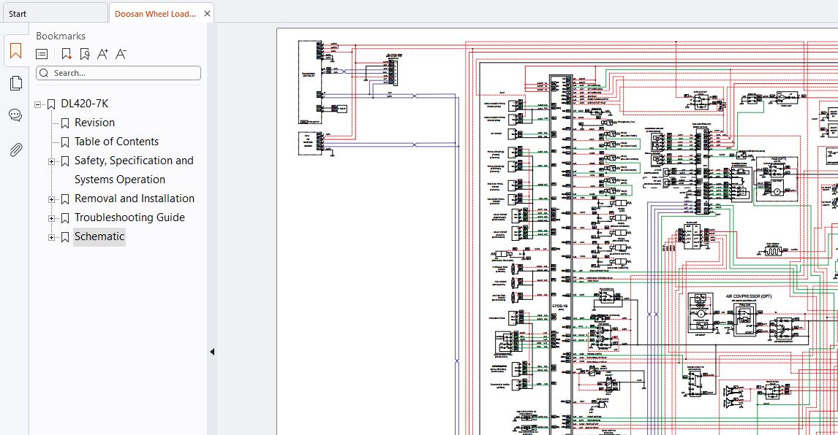Click the find bookmark icon
This screenshot has height=435, width=838.
pos(84,54)
